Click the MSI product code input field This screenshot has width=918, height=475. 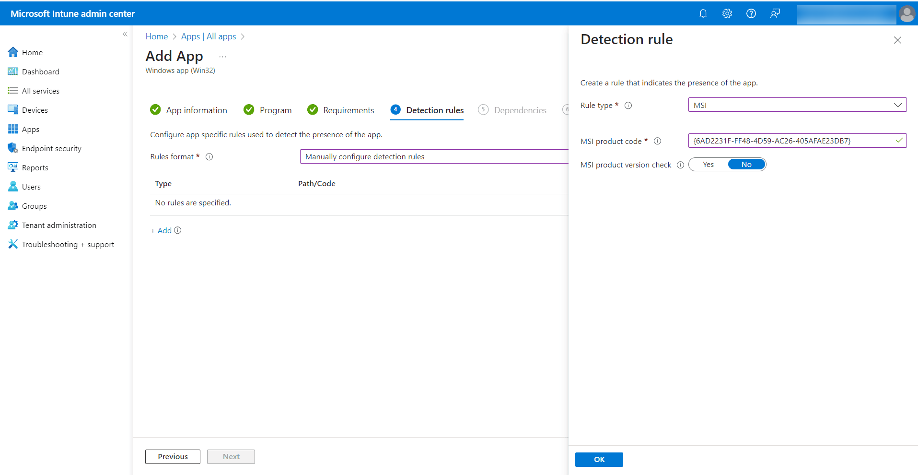click(791, 141)
